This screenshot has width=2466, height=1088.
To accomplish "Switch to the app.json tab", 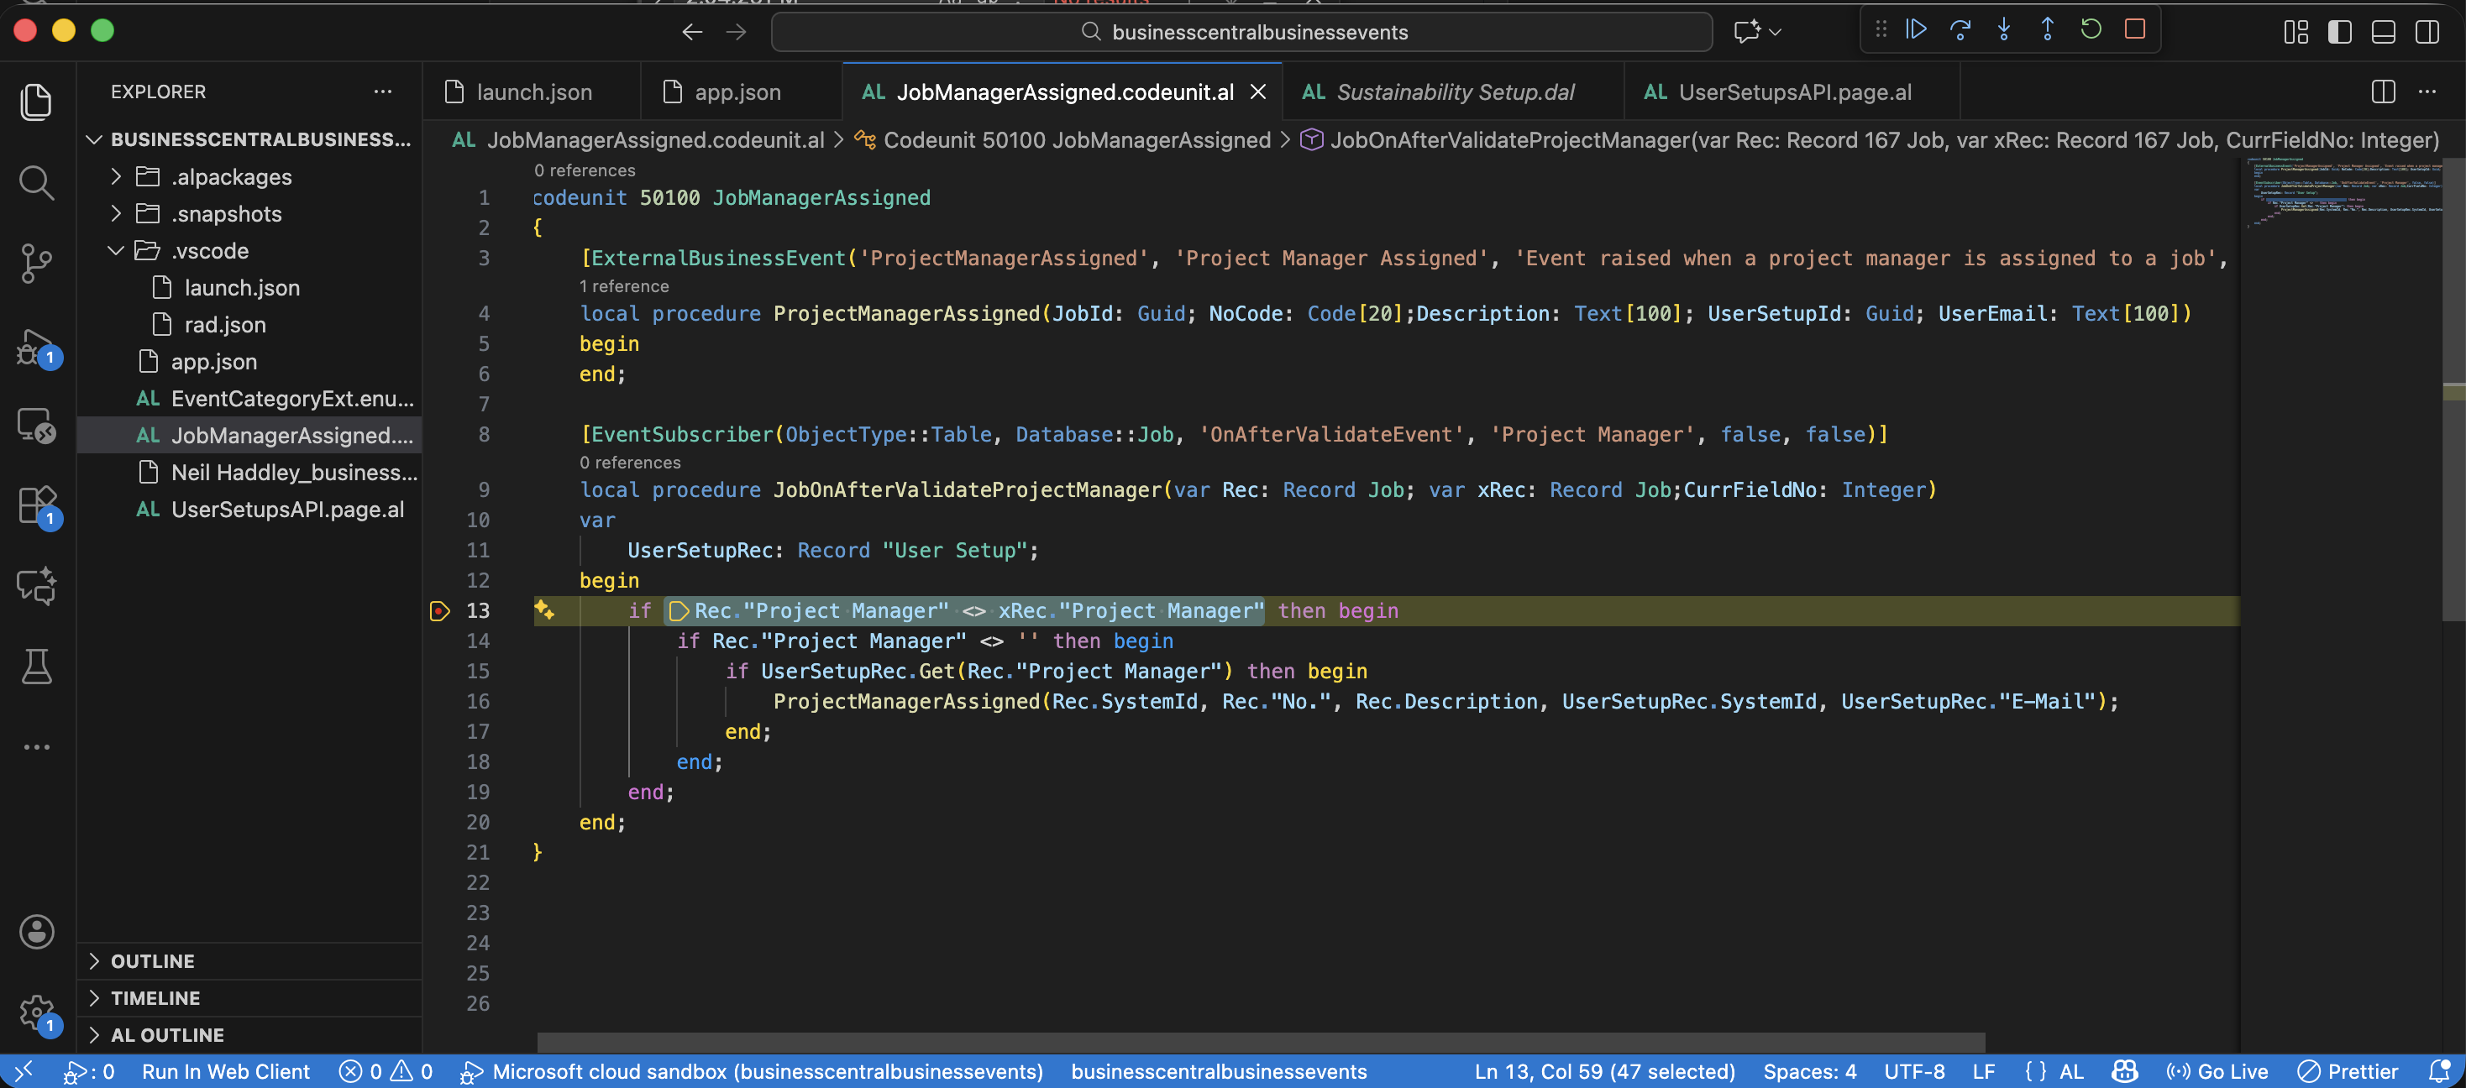I will (x=737, y=91).
